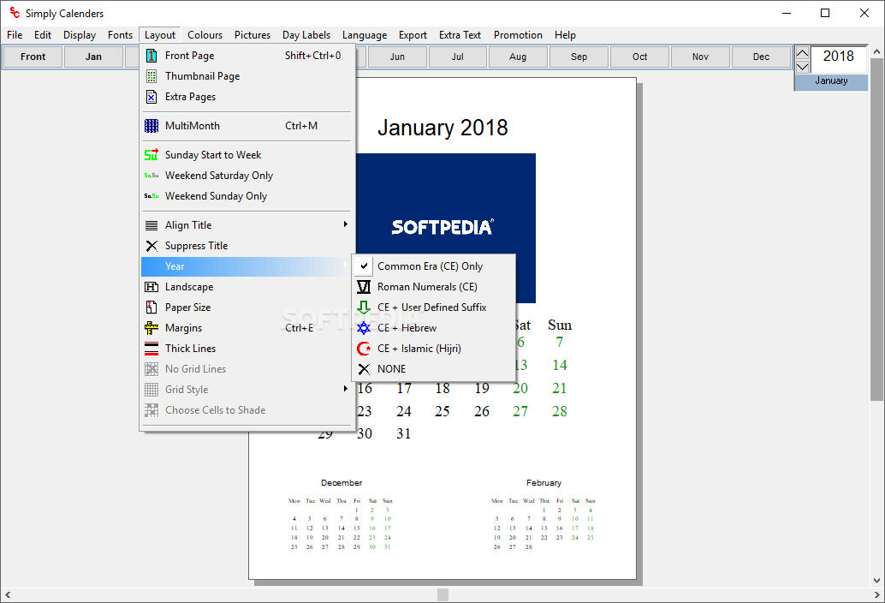Click the horizontal scrollbar thumb
This screenshot has height=603, width=885.
[443, 595]
